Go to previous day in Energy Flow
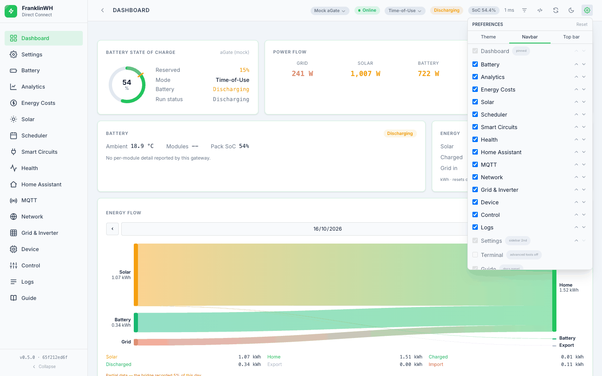Image resolution: width=602 pixels, height=376 pixels. (x=112, y=229)
